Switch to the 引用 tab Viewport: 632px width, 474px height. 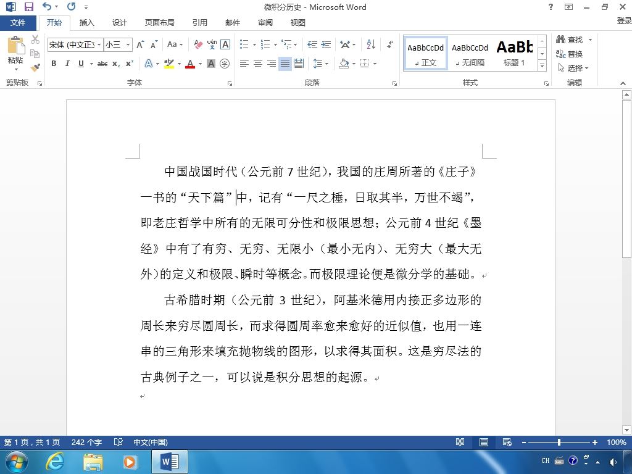pyautogui.click(x=199, y=23)
